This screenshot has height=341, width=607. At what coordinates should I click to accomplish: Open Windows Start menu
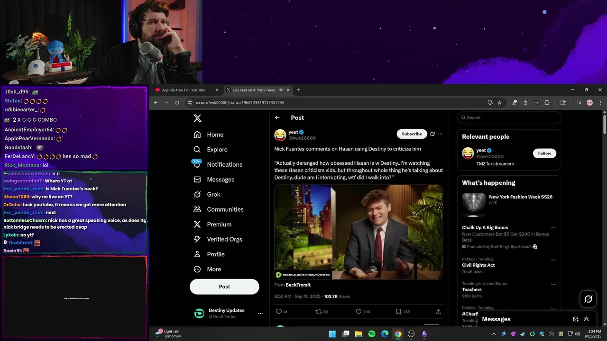coord(332,334)
